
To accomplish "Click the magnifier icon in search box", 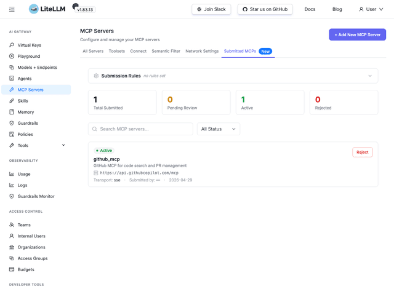I will [94, 129].
